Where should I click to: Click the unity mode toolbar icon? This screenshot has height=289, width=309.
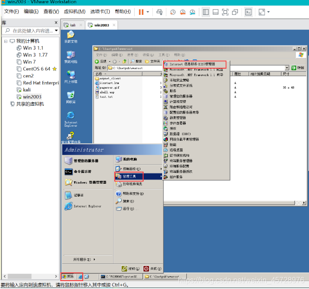coord(235,12)
